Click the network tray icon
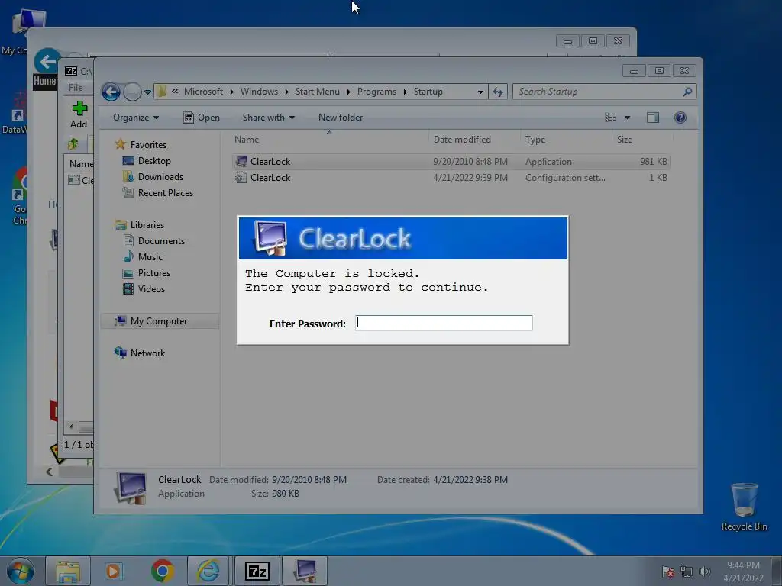This screenshot has height=586, width=782. (x=687, y=572)
